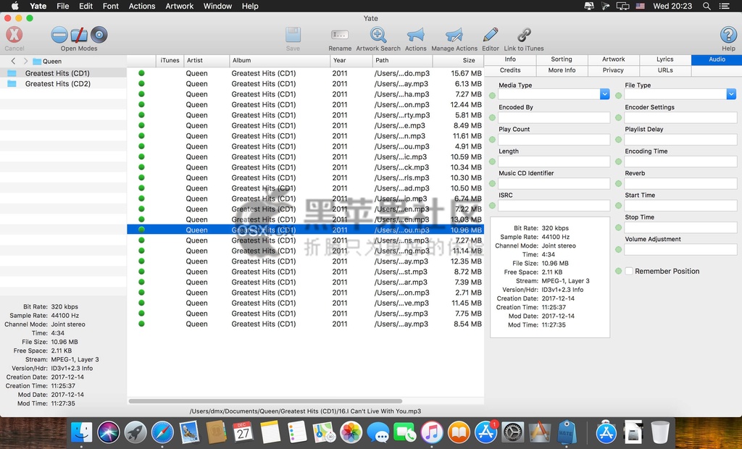Click the forward navigation chevron
Image resolution: width=742 pixels, height=449 pixels.
[25, 61]
